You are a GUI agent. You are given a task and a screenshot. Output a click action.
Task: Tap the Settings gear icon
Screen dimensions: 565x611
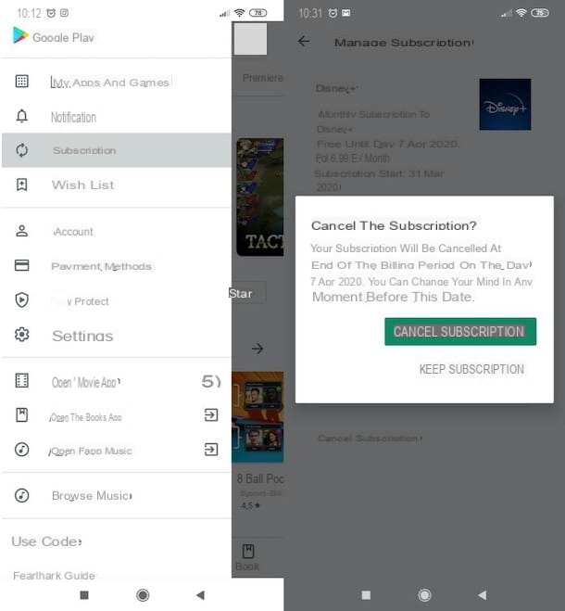(22, 335)
